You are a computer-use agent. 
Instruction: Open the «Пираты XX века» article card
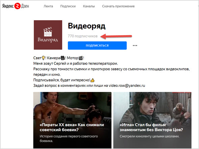point(72,120)
